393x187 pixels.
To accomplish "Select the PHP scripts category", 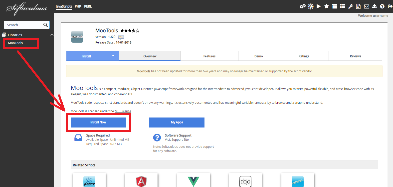I will click(x=78, y=6).
